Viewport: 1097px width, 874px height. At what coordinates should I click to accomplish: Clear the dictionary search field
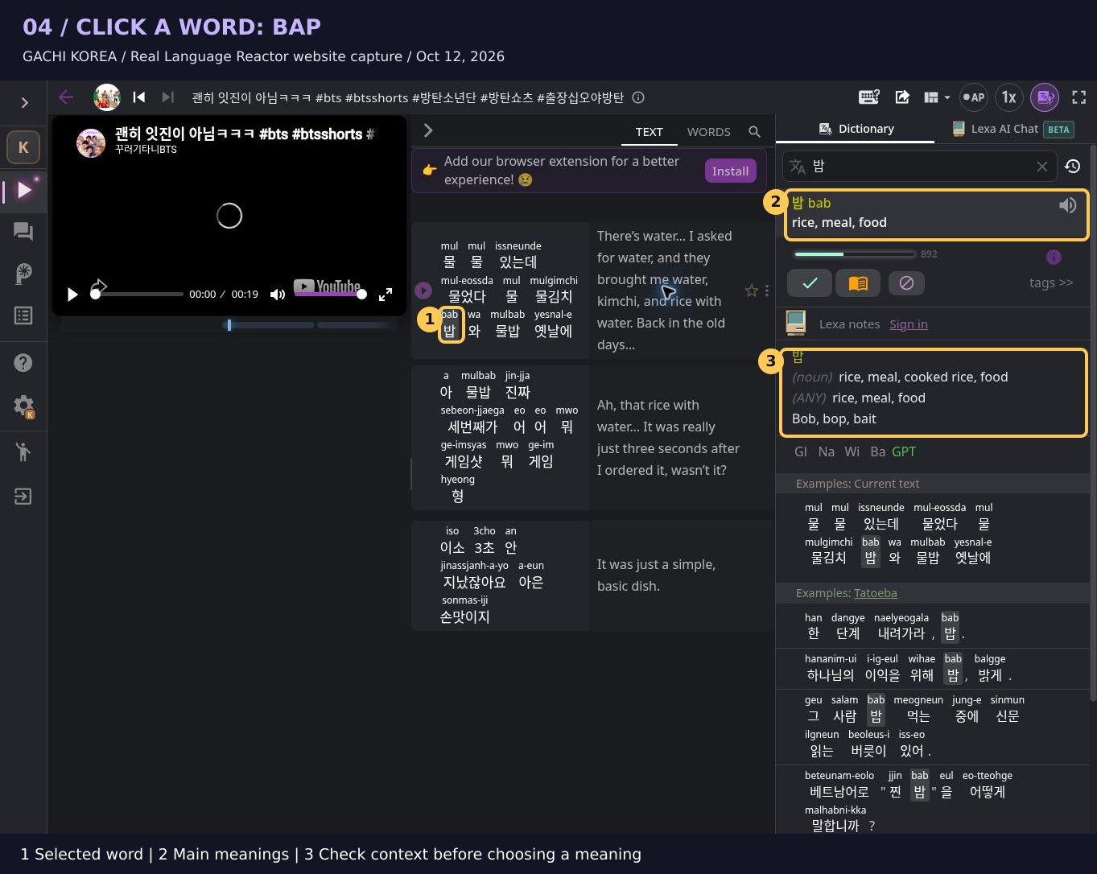point(1042,167)
